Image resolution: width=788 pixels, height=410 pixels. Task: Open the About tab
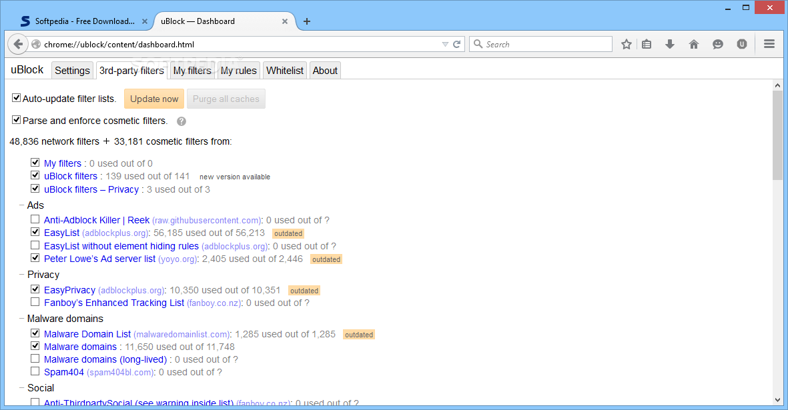point(325,71)
